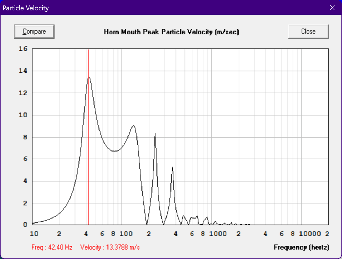Select the Freq : 42.40 Hz readout
This screenshot has width=342, height=259.
point(52,248)
